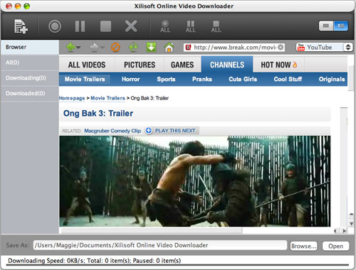Go forward in the browser
Screen dimensions: 356x270
coord(94,47)
